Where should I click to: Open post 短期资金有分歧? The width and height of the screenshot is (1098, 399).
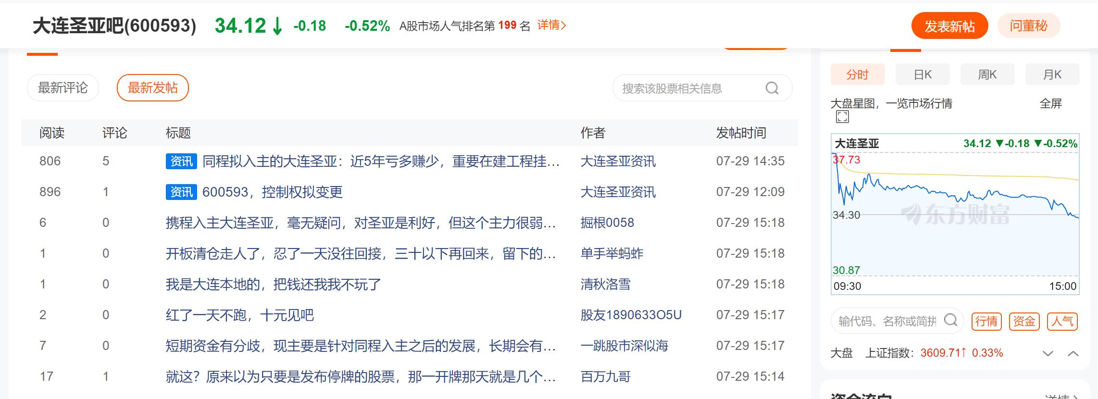point(361,346)
